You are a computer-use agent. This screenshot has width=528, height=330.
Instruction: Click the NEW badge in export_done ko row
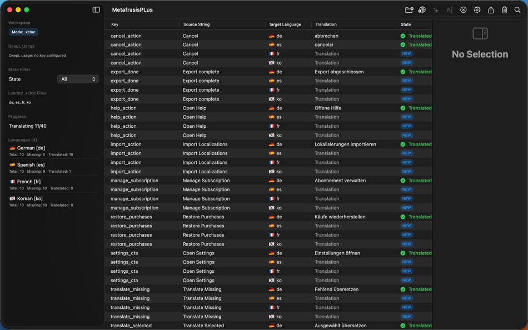[x=406, y=99]
